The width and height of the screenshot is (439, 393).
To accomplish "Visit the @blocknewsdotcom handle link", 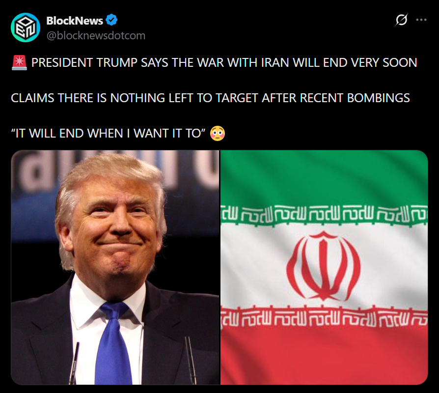I will 96,36.
